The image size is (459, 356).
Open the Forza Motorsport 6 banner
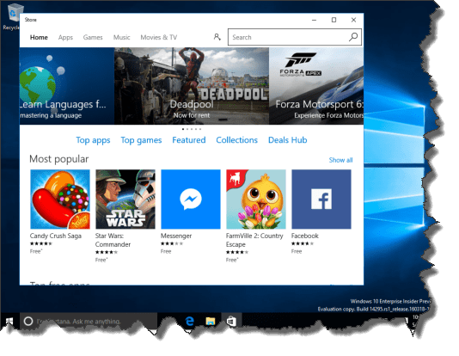(x=316, y=86)
